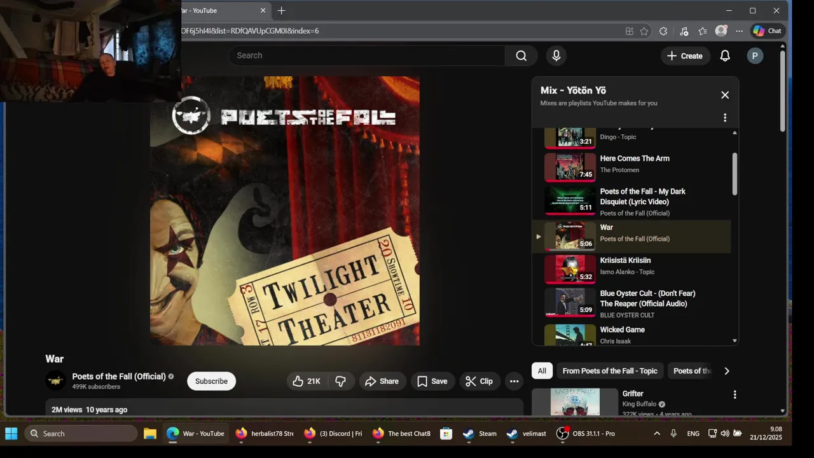
Task: Switch to Steam on the taskbar
Action: coord(480,433)
